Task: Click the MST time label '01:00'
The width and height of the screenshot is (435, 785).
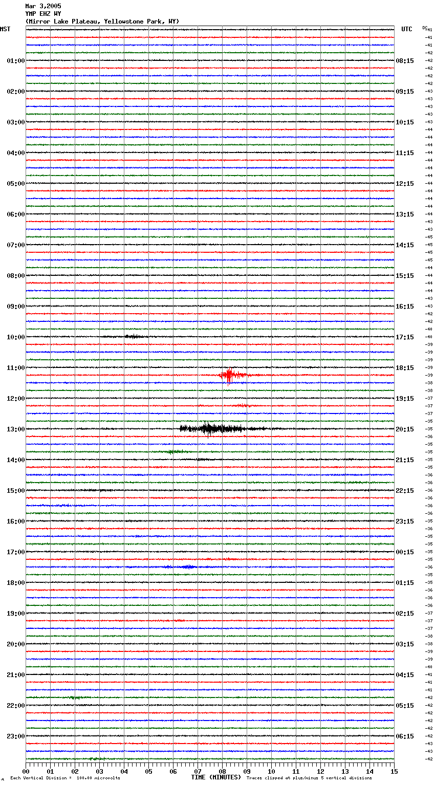Action: pyautogui.click(x=15, y=61)
